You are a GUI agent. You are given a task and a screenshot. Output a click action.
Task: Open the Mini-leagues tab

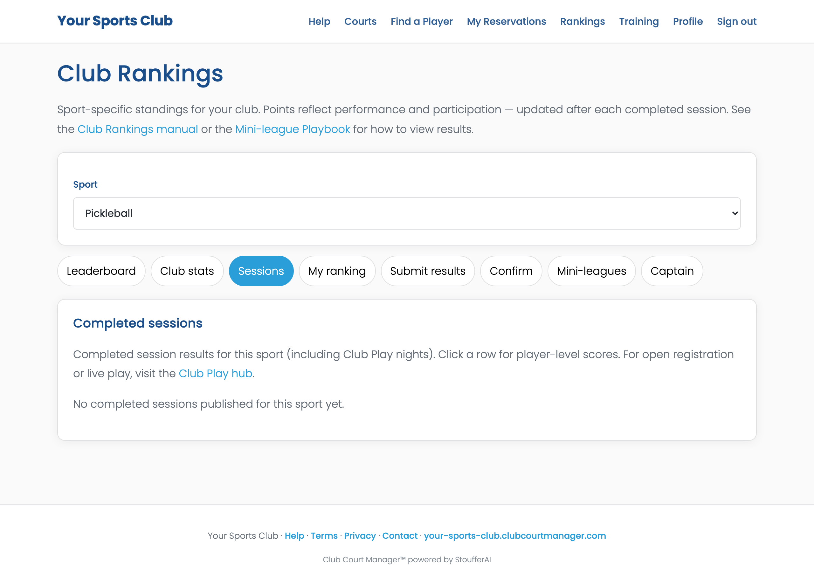591,271
